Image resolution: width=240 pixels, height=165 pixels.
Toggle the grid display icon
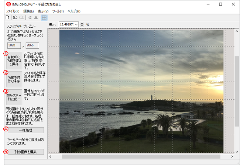(44, 17)
